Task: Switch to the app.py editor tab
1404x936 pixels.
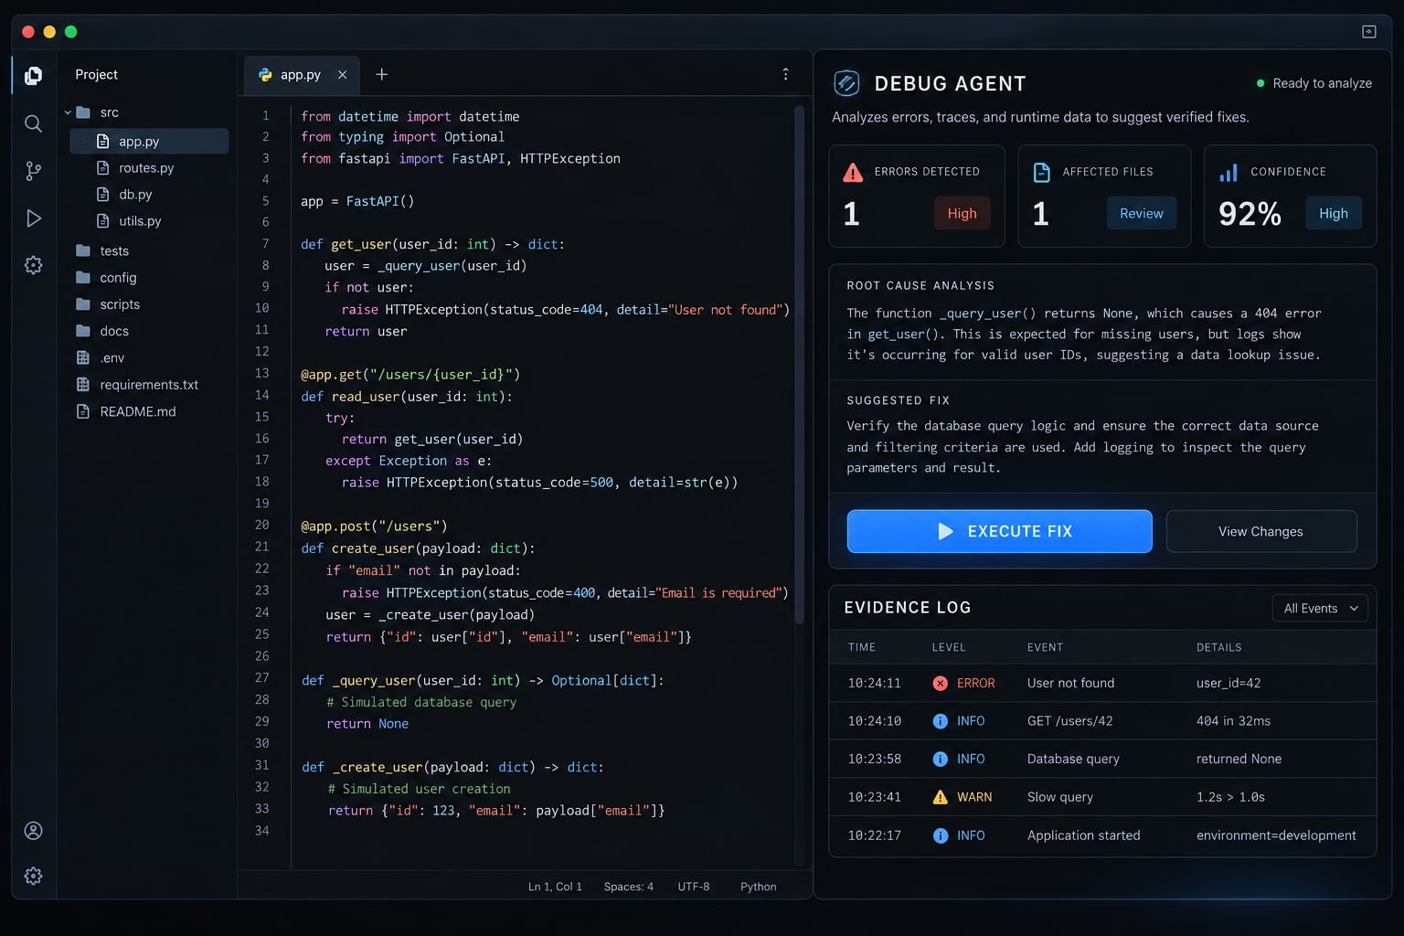Action: pyautogui.click(x=302, y=75)
